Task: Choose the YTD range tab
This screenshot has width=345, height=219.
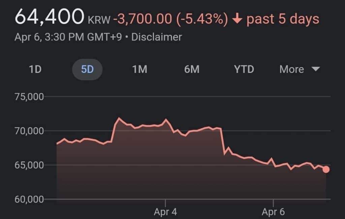Action: (244, 70)
